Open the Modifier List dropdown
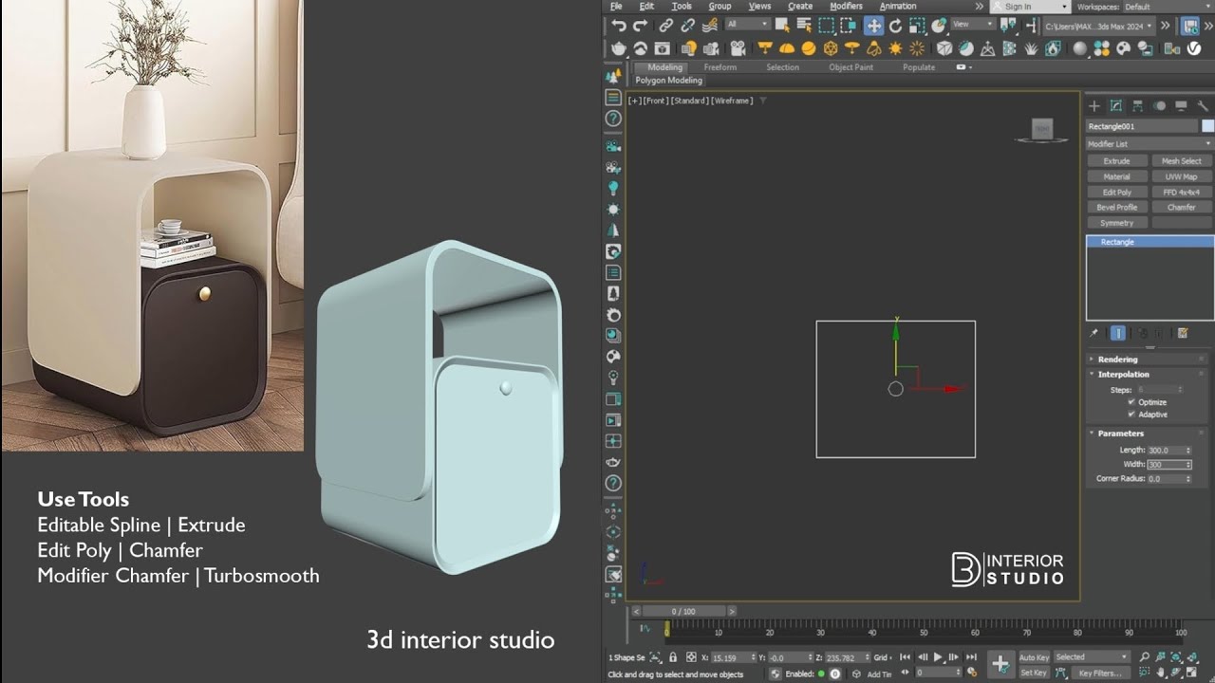 1150,144
